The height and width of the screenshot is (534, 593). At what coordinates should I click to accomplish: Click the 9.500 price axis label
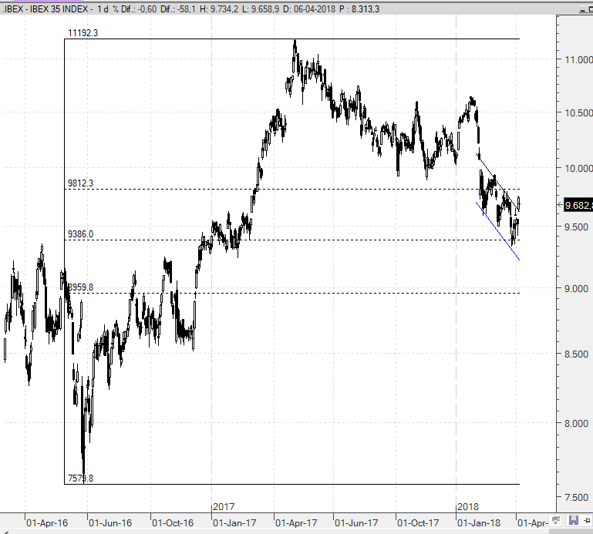pyautogui.click(x=576, y=227)
